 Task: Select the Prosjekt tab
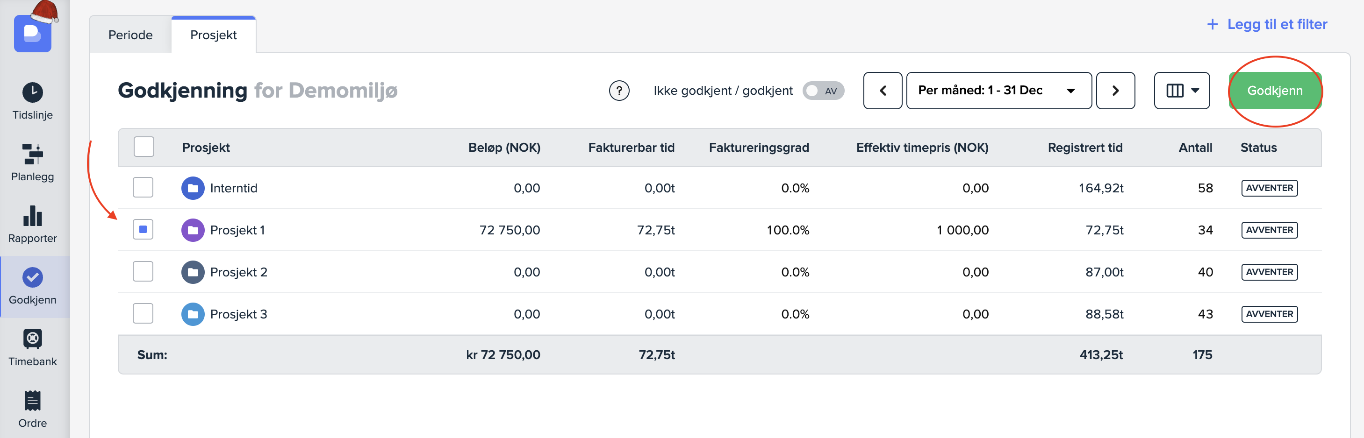(214, 35)
